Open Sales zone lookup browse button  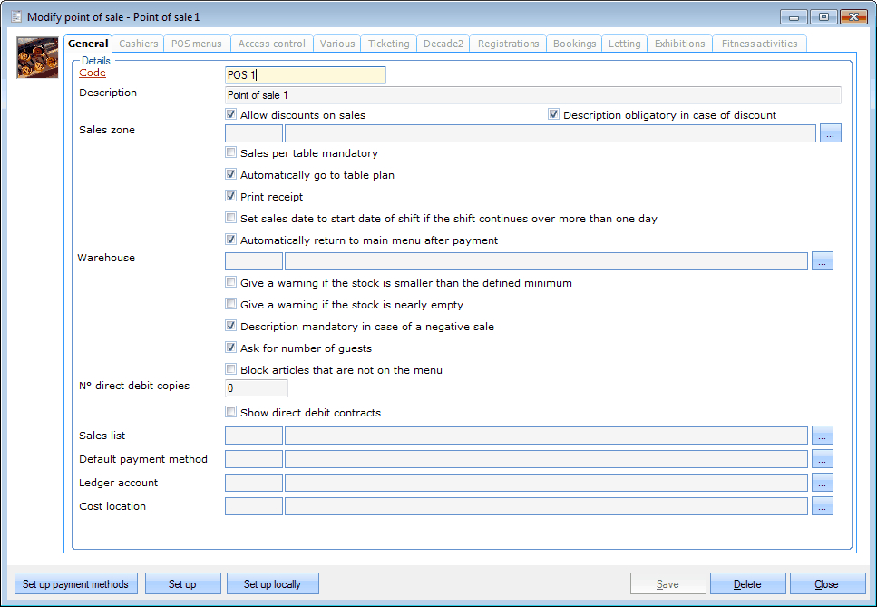tap(831, 134)
